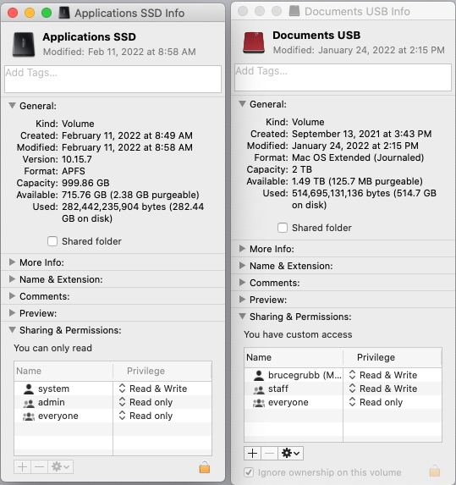Select Created date September 13, 2021 text
This screenshot has height=485, width=456.
click(x=362, y=134)
